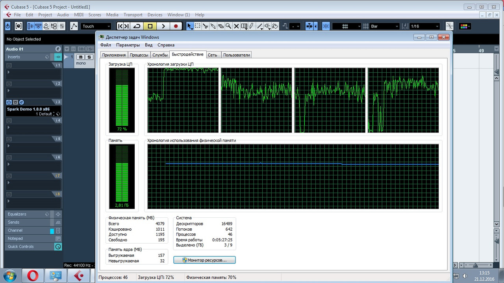Open the Параметры menu in Task Manager
Viewport: 504px width, 283px height.
[128, 45]
